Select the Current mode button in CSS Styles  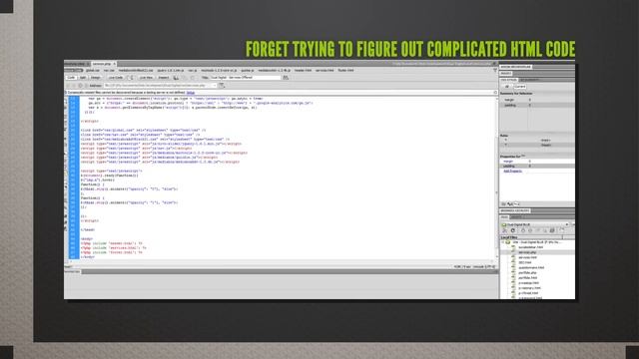tap(520, 87)
